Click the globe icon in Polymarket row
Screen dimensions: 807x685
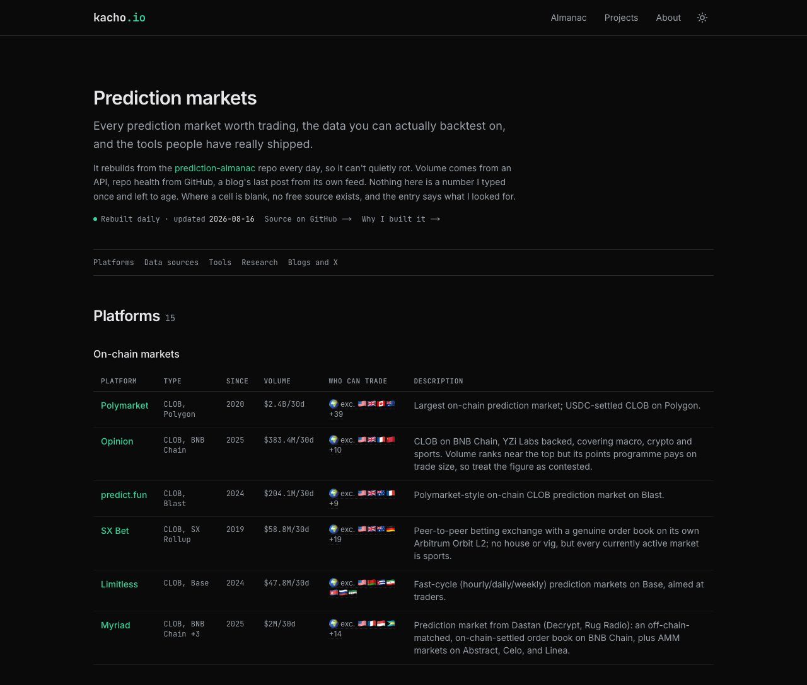tap(334, 404)
